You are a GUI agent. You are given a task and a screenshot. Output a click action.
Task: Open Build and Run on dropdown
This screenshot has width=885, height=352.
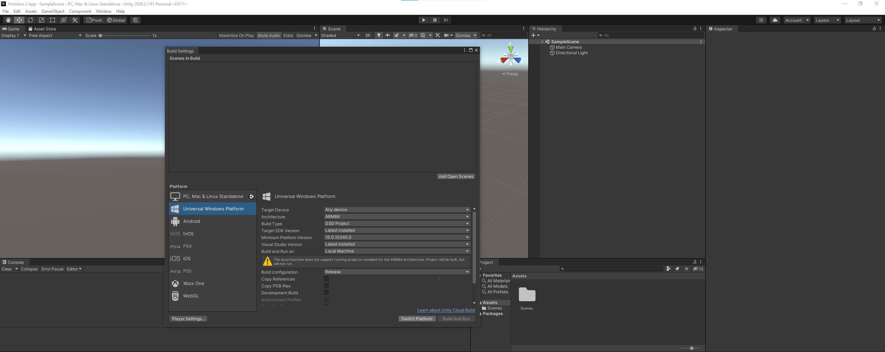click(x=397, y=251)
